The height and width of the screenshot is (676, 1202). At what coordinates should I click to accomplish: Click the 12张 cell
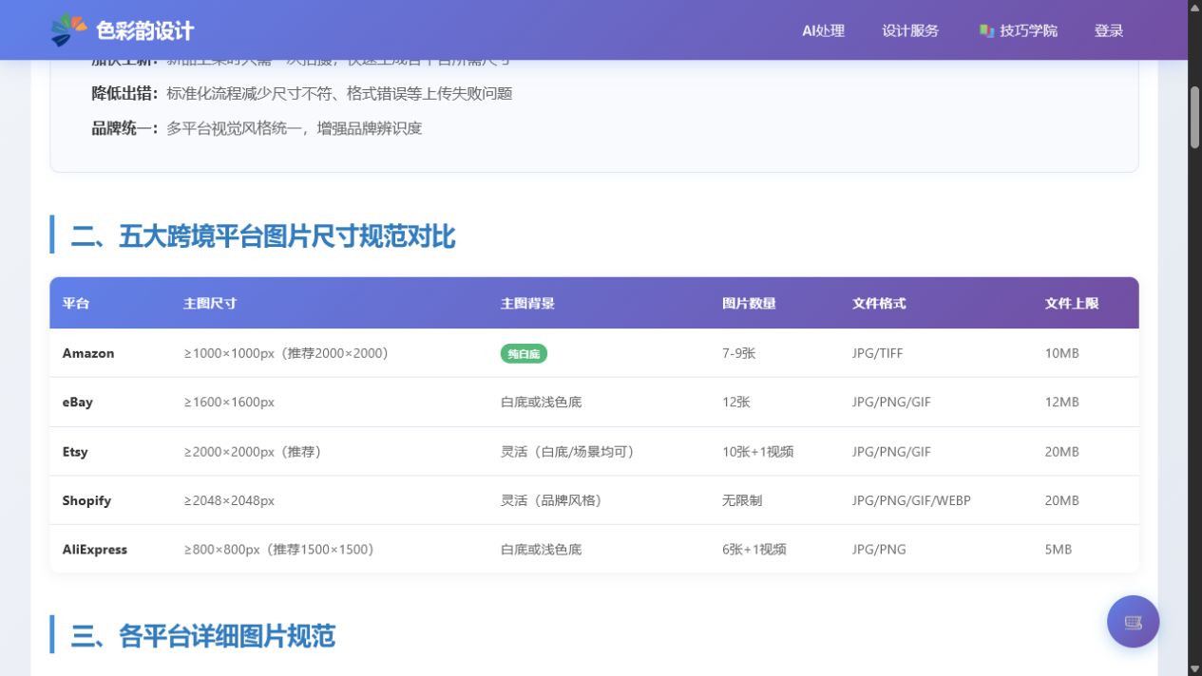click(736, 403)
